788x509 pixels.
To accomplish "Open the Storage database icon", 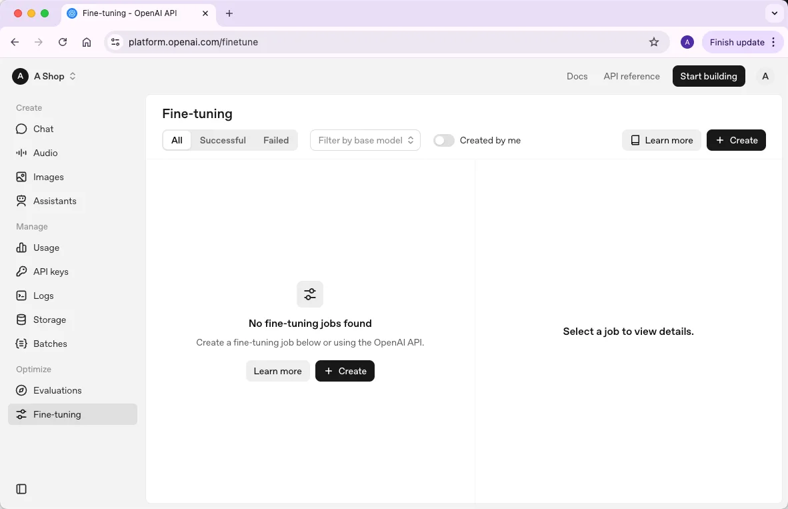I will pos(21,320).
